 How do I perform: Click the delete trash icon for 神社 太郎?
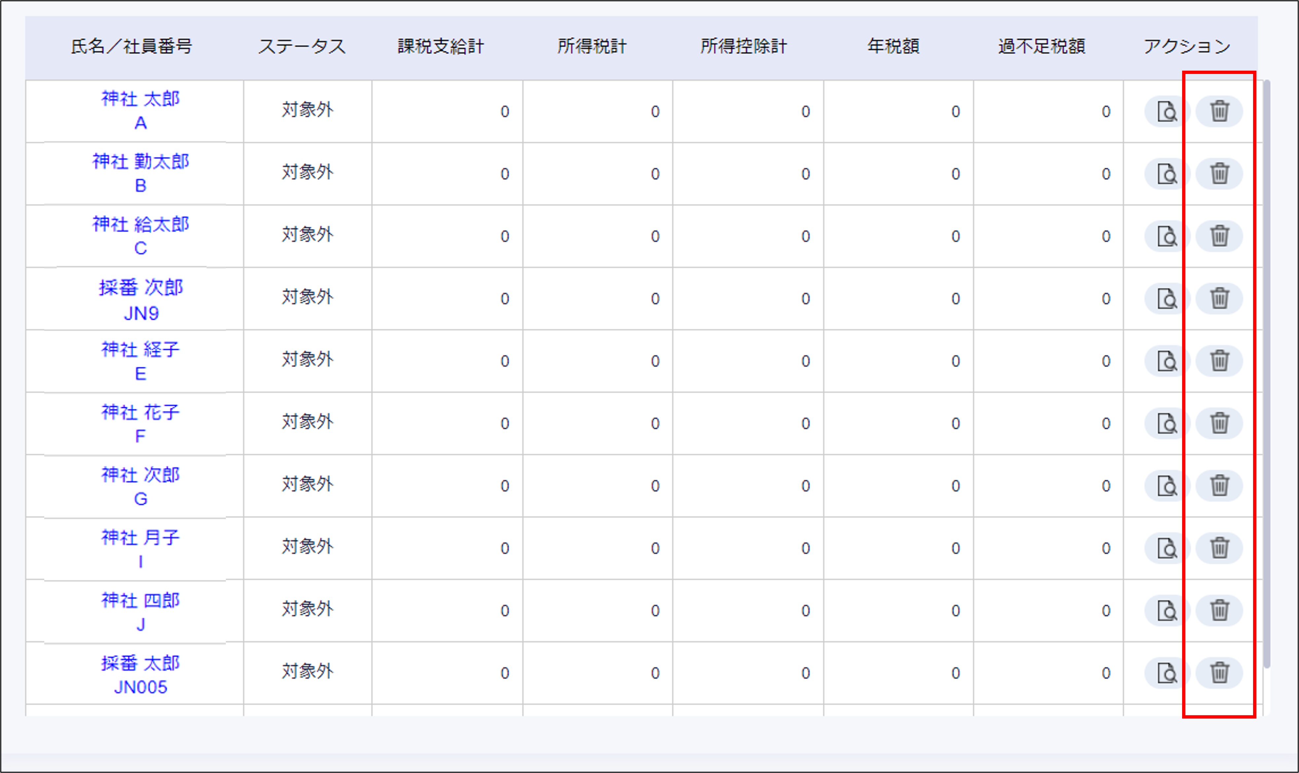1219,111
